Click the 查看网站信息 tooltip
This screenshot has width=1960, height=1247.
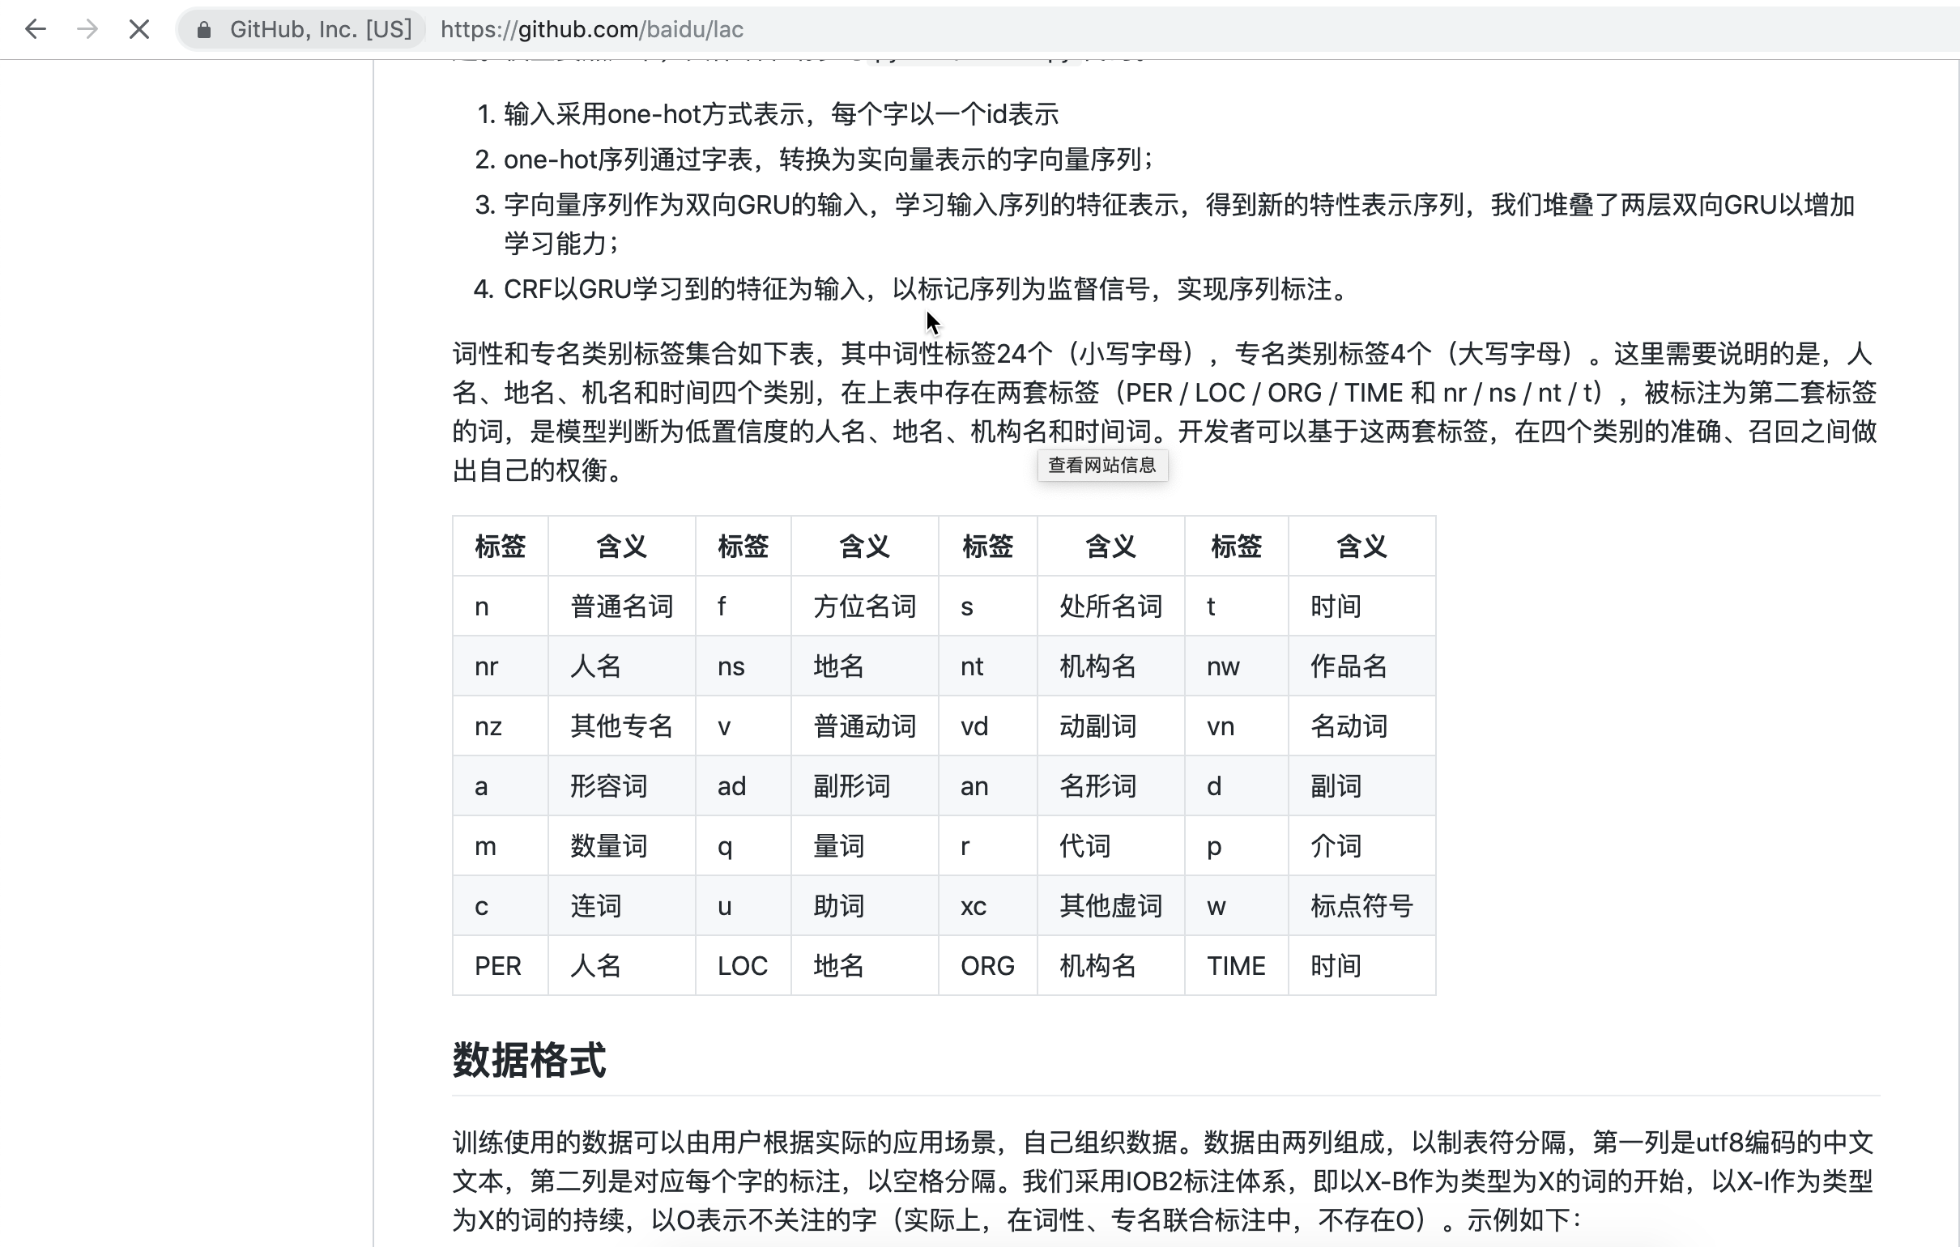click(x=1101, y=465)
